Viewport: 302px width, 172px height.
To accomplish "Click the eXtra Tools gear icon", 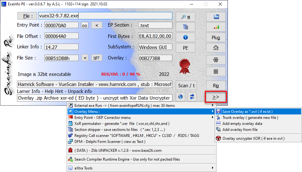I will (70, 168).
